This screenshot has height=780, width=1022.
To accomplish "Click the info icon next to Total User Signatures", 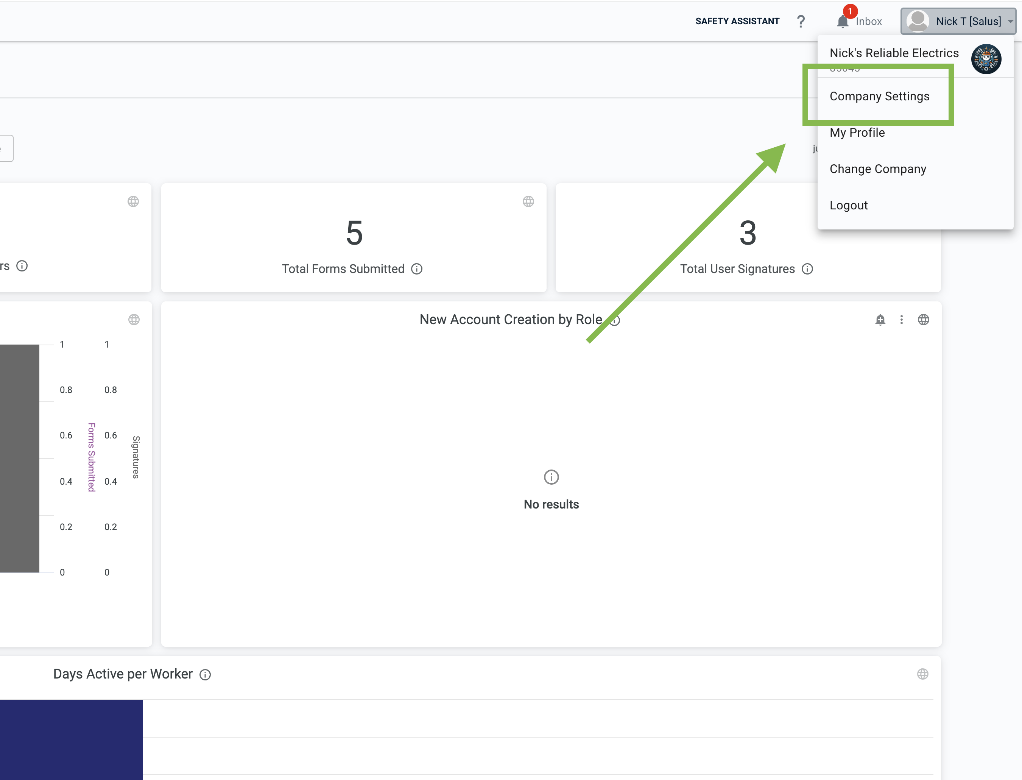I will (x=807, y=269).
